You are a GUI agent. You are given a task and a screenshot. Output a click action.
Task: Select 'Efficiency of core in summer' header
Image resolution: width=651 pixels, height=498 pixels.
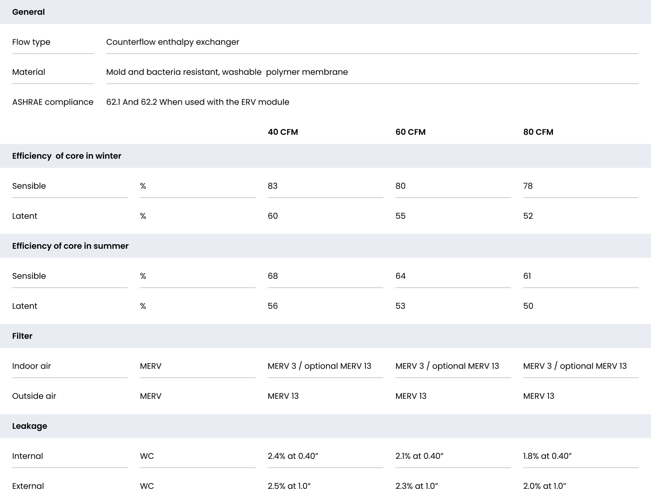(x=70, y=246)
